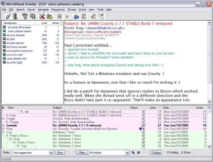Click the news4@ukrm.co.uk email link
Screen dimensions: 213x162
coord(105,28)
